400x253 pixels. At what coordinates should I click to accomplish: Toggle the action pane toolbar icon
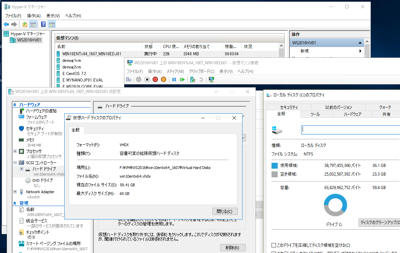(52, 24)
